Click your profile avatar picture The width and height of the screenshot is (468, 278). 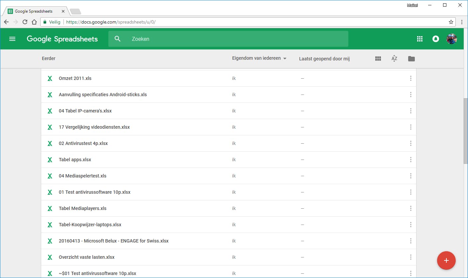coord(452,39)
